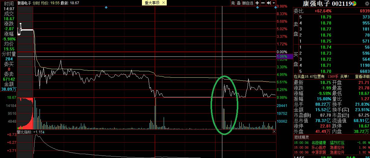The width and height of the screenshot is (370, 158).
Task: Click the 短线精灵 panel header
Action: [x=302, y=137]
